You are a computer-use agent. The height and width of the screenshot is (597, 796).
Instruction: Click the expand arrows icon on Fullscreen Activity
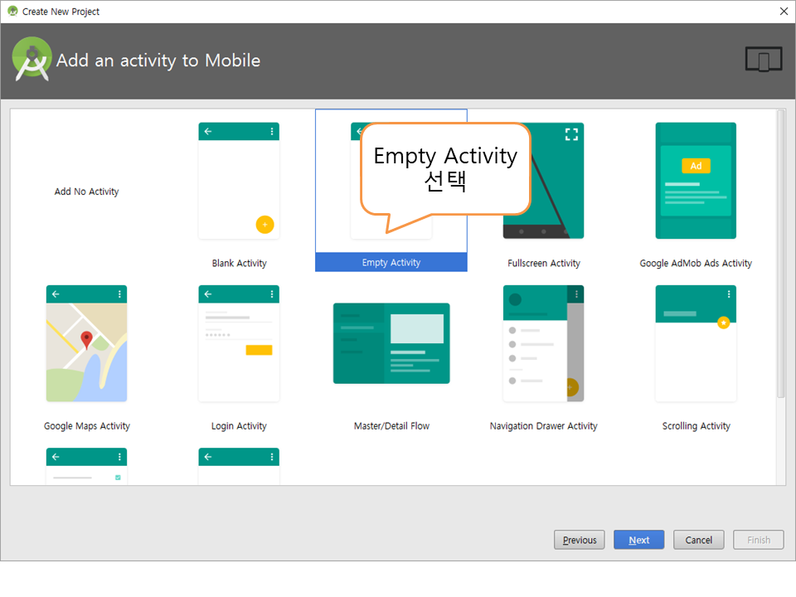click(570, 133)
